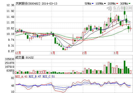Click the 12.36 price axis label
Screen dimensions: 133x93
[x=10, y=5]
